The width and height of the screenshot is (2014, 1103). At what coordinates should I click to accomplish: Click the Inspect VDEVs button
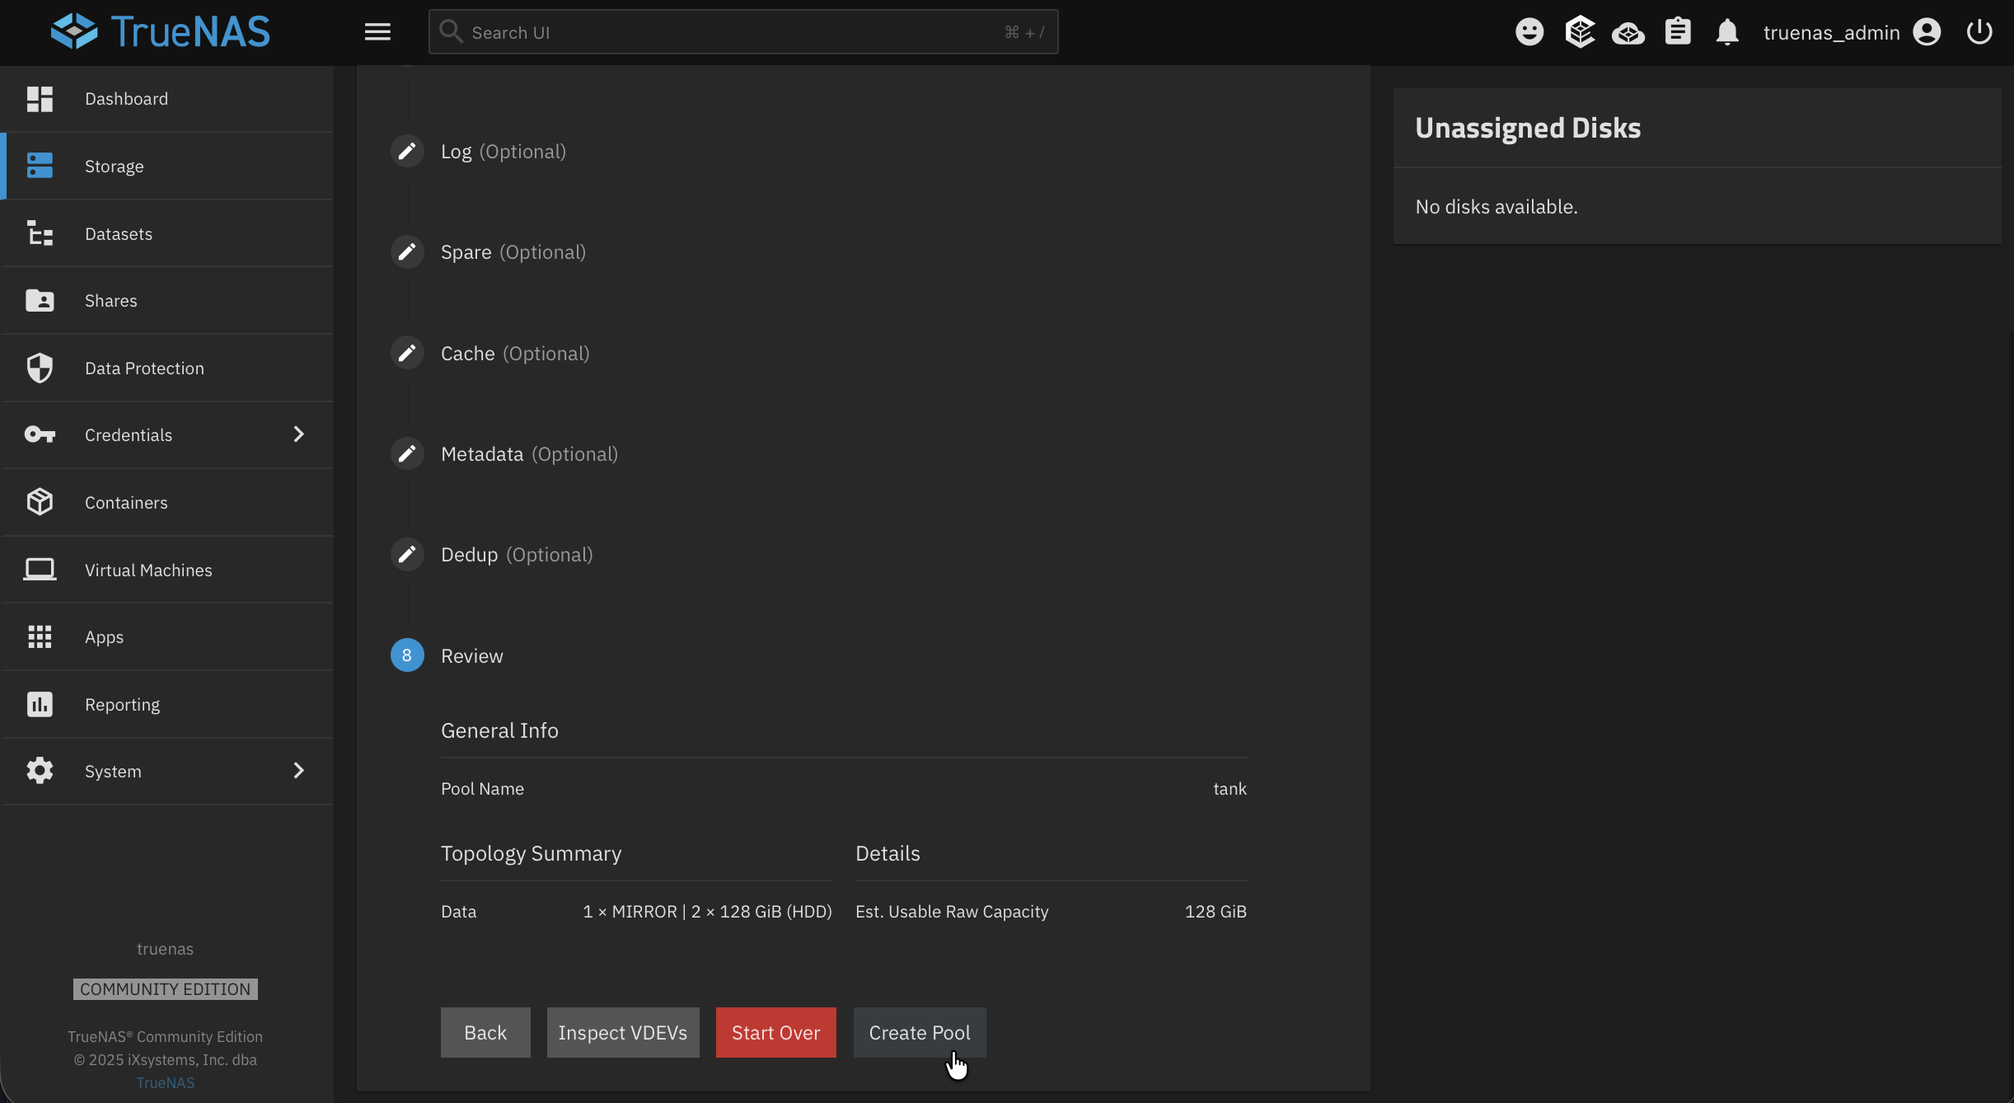[x=622, y=1032]
